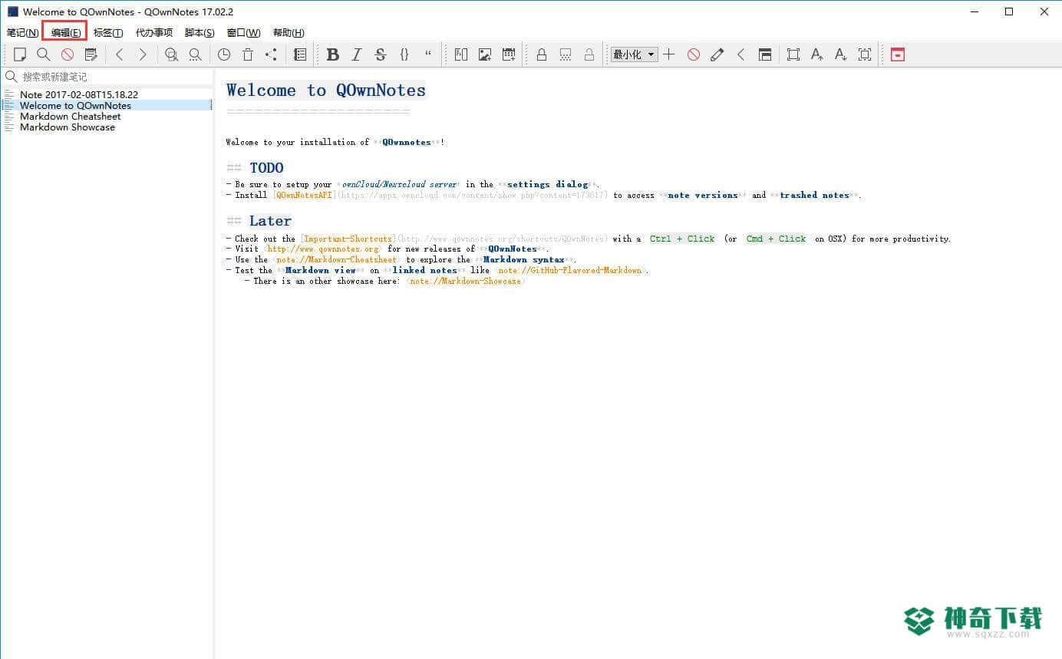Click the dotted icon between the padlocks
1062x659 pixels.
(566, 54)
